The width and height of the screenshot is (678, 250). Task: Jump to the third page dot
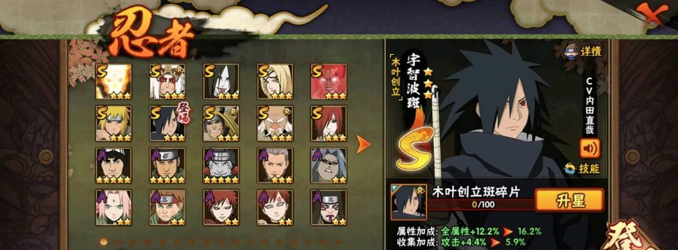click(133, 242)
